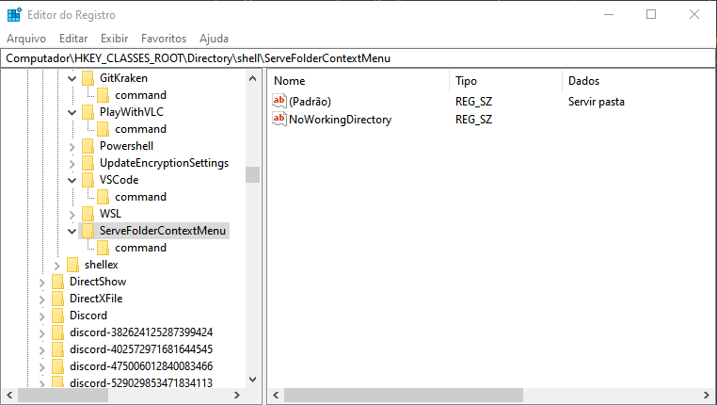Click the UpdateEncryptionSettings folder icon

[x=88, y=163]
